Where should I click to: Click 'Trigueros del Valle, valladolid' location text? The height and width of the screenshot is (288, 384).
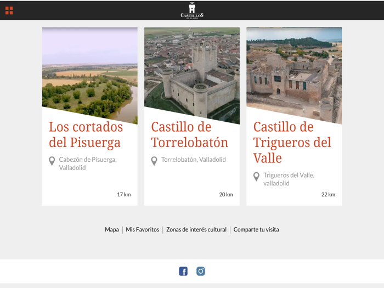point(289,179)
